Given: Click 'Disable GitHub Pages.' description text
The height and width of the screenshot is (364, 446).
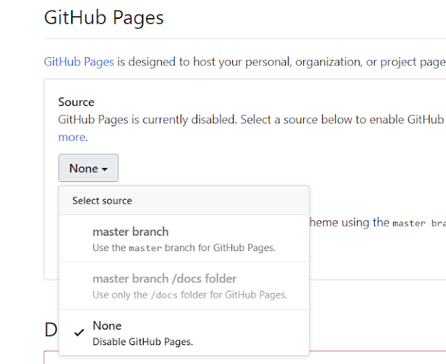Looking at the screenshot, I should 143,342.
